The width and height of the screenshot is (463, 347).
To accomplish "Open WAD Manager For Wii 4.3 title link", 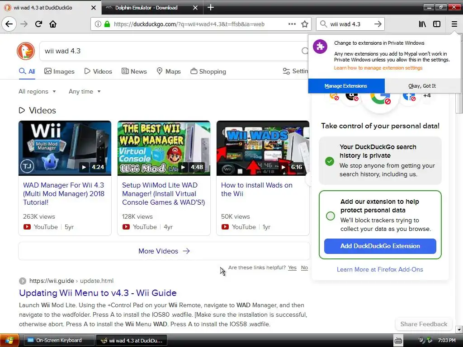I will click(x=64, y=194).
